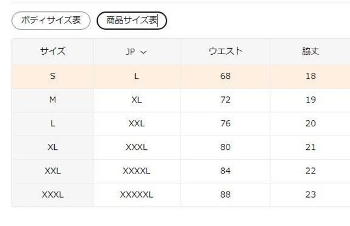Click the 脇丈 value 21 cell
The height and width of the screenshot is (226, 350).
tap(311, 147)
